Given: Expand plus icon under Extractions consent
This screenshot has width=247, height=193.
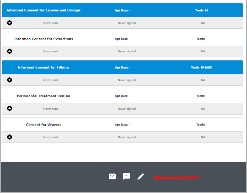Looking at the screenshot, I should click(10, 51).
